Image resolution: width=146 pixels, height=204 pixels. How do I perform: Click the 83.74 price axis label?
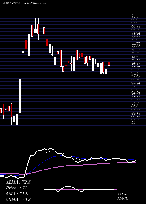136,26
